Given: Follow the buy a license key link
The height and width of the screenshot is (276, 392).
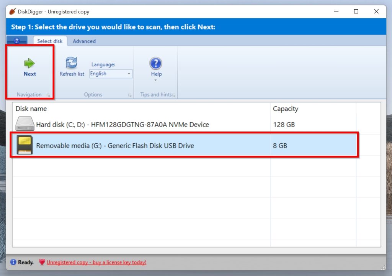Looking at the screenshot, I should [x=96, y=263].
